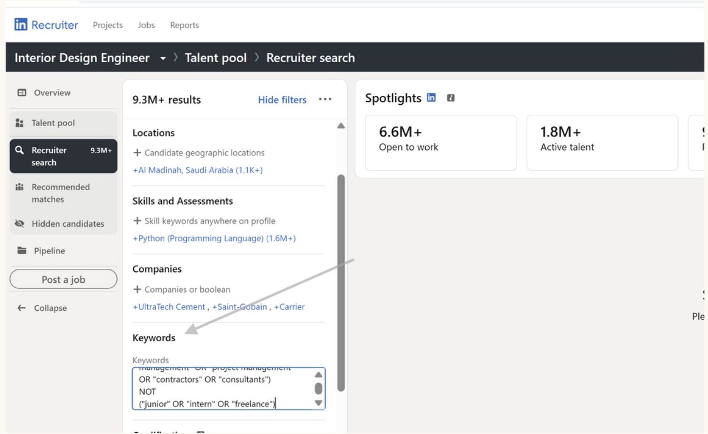This screenshot has height=434, width=708.
Task: Click the info icon beside Spotlights
Action: coord(450,97)
